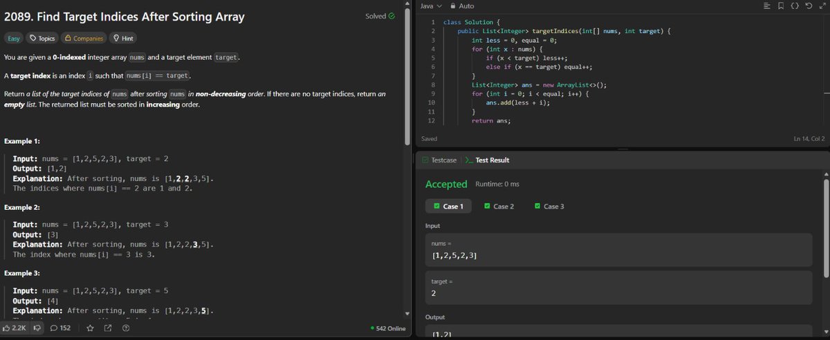This screenshot has width=830, height=340.
Task: Expand editor with the fullscreen arrows icon
Action: [821, 6]
